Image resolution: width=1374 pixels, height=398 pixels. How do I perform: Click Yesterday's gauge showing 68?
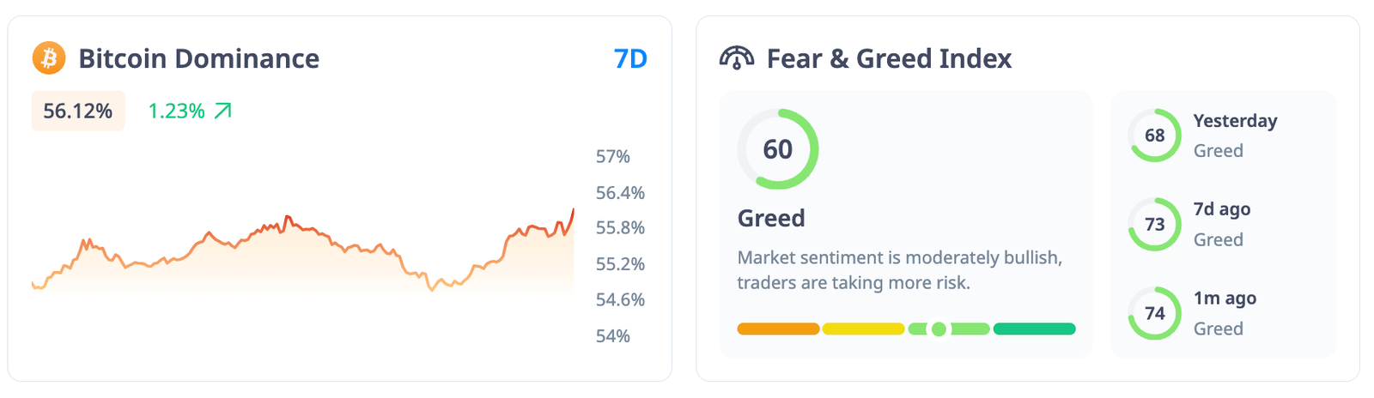(1154, 136)
